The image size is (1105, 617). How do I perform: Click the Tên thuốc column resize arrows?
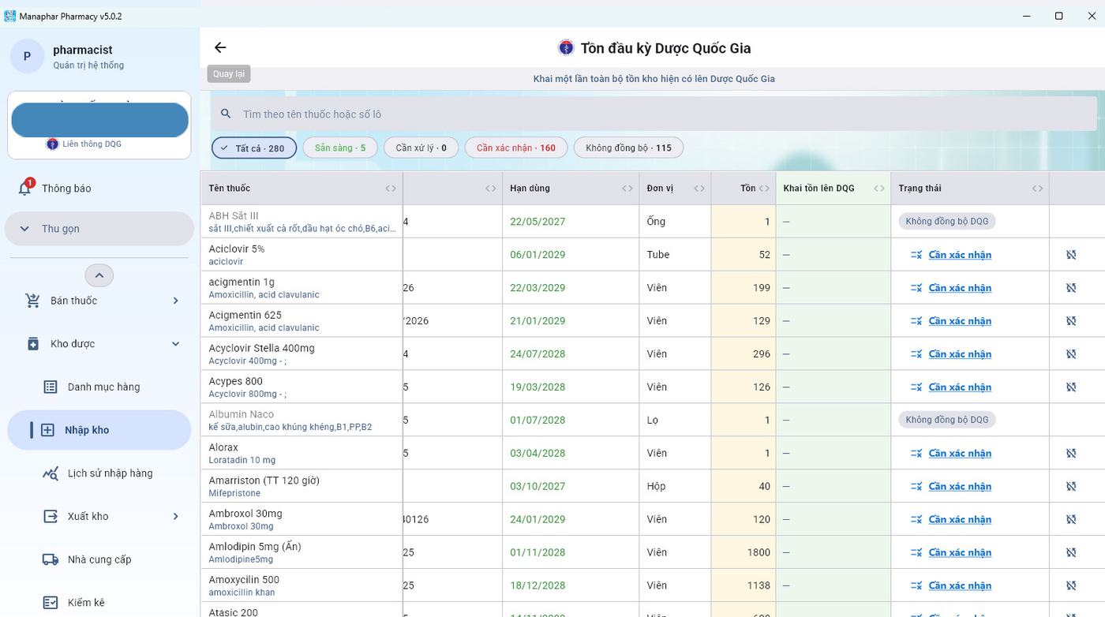[391, 189]
